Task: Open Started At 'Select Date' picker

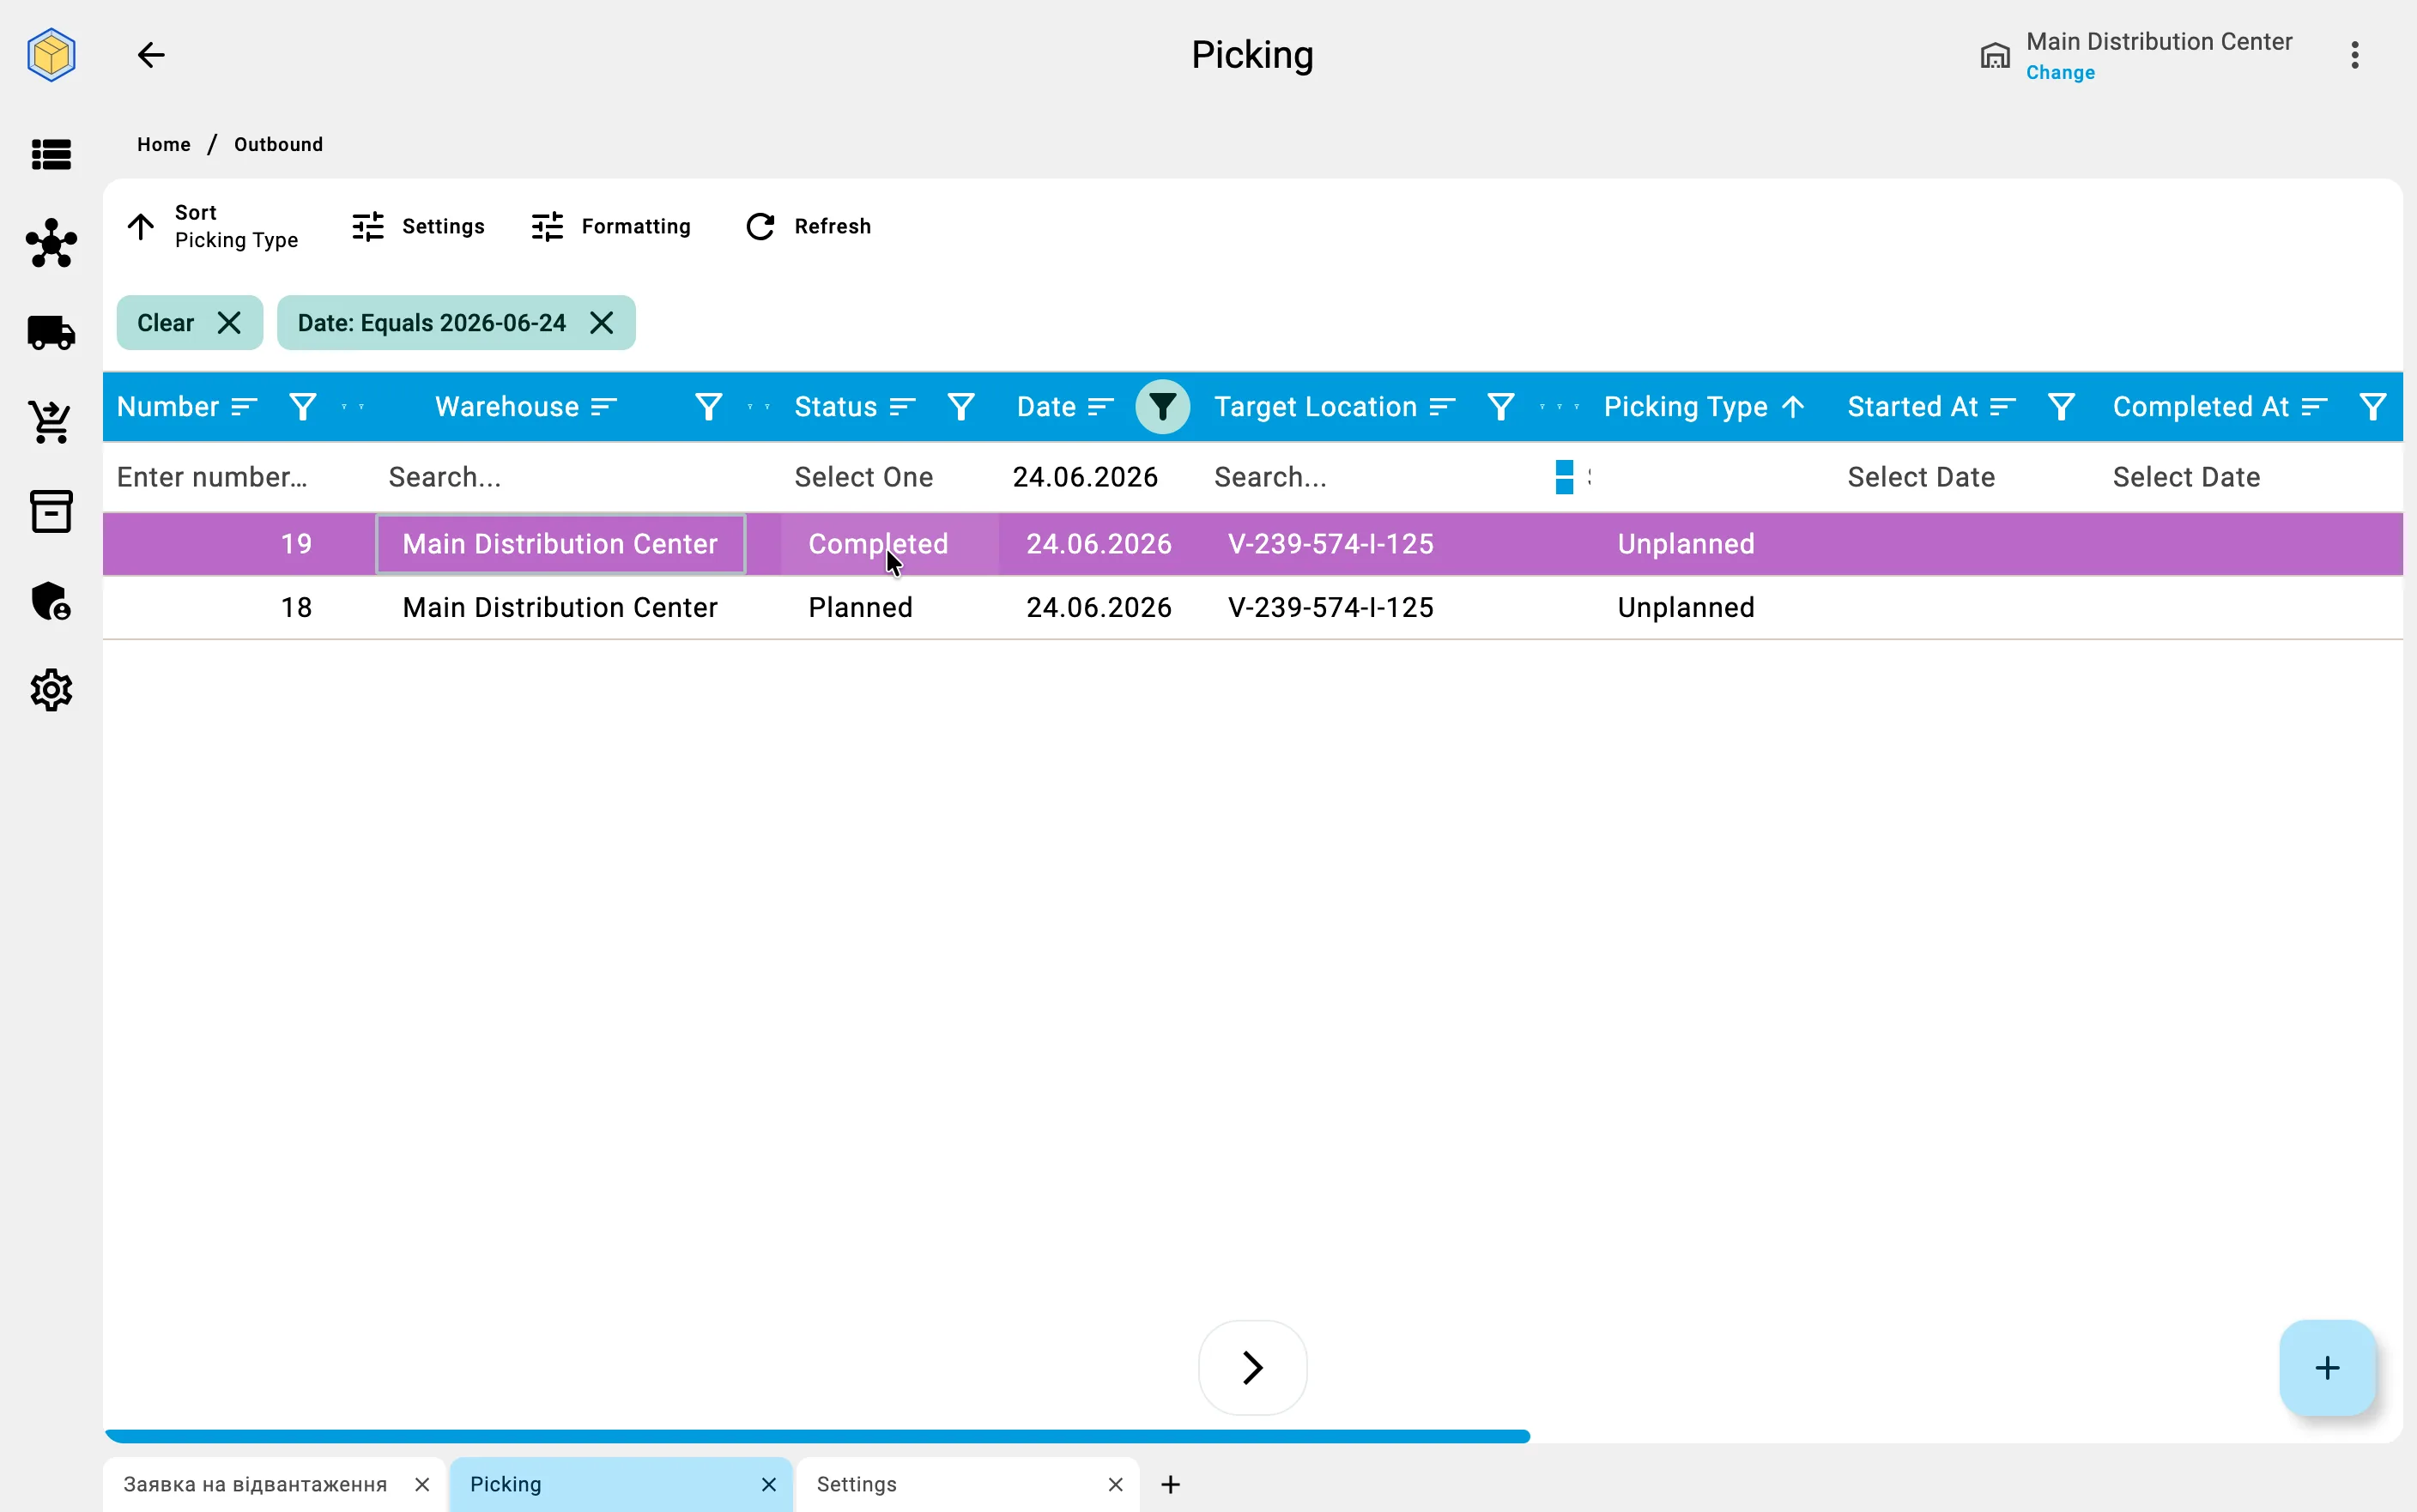Action: 1920,477
